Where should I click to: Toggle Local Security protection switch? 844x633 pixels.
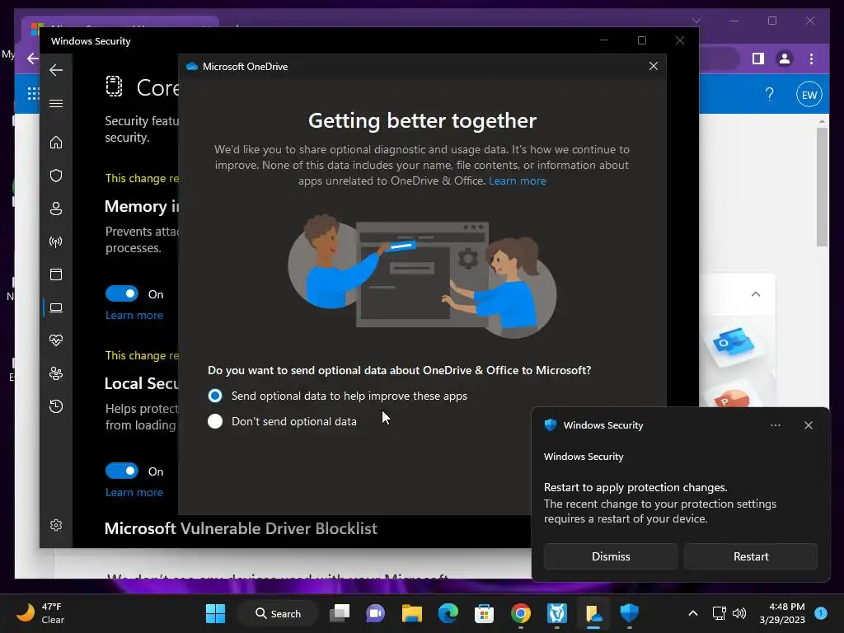pyautogui.click(x=122, y=471)
